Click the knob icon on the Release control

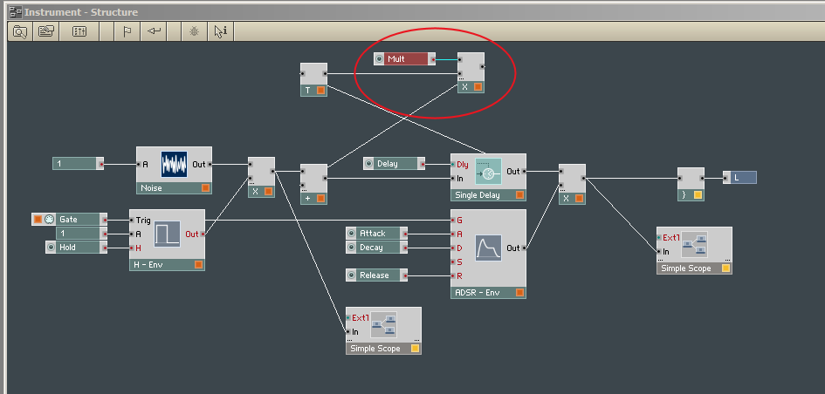tap(352, 275)
